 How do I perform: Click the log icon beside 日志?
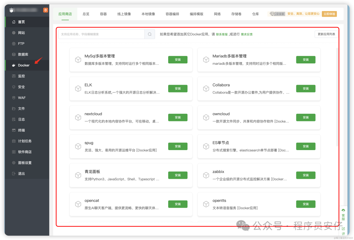(x=14, y=119)
